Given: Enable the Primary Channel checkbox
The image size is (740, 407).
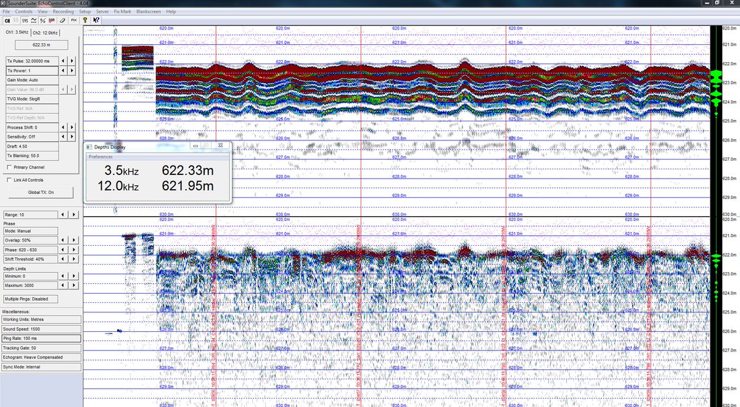Looking at the screenshot, I should [8, 167].
